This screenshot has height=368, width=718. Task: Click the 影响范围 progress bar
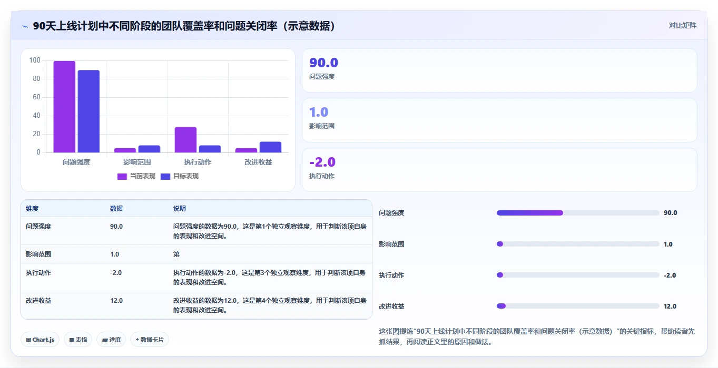point(578,244)
